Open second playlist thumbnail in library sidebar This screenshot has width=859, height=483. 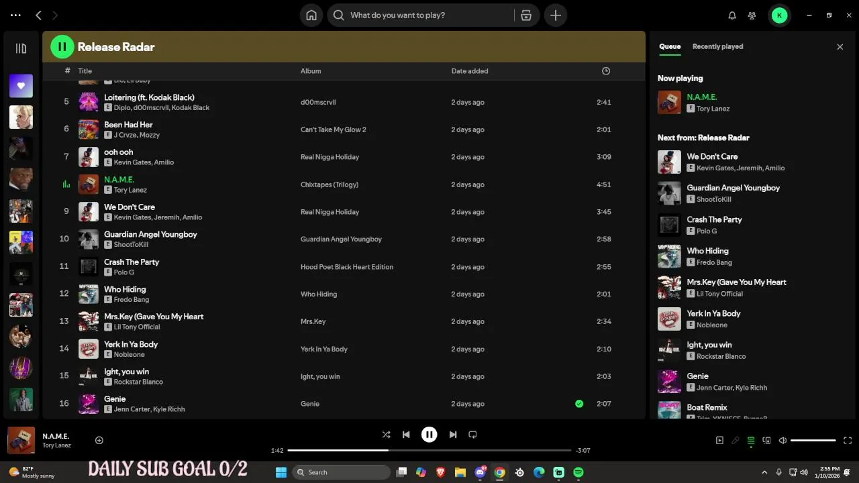pyautogui.click(x=21, y=117)
